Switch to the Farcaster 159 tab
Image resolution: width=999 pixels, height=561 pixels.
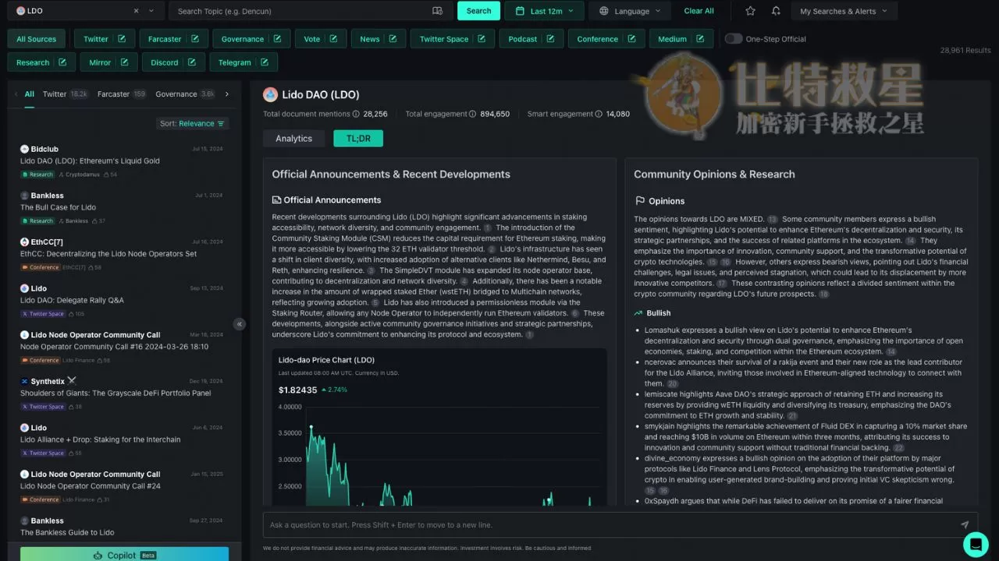[122, 94]
